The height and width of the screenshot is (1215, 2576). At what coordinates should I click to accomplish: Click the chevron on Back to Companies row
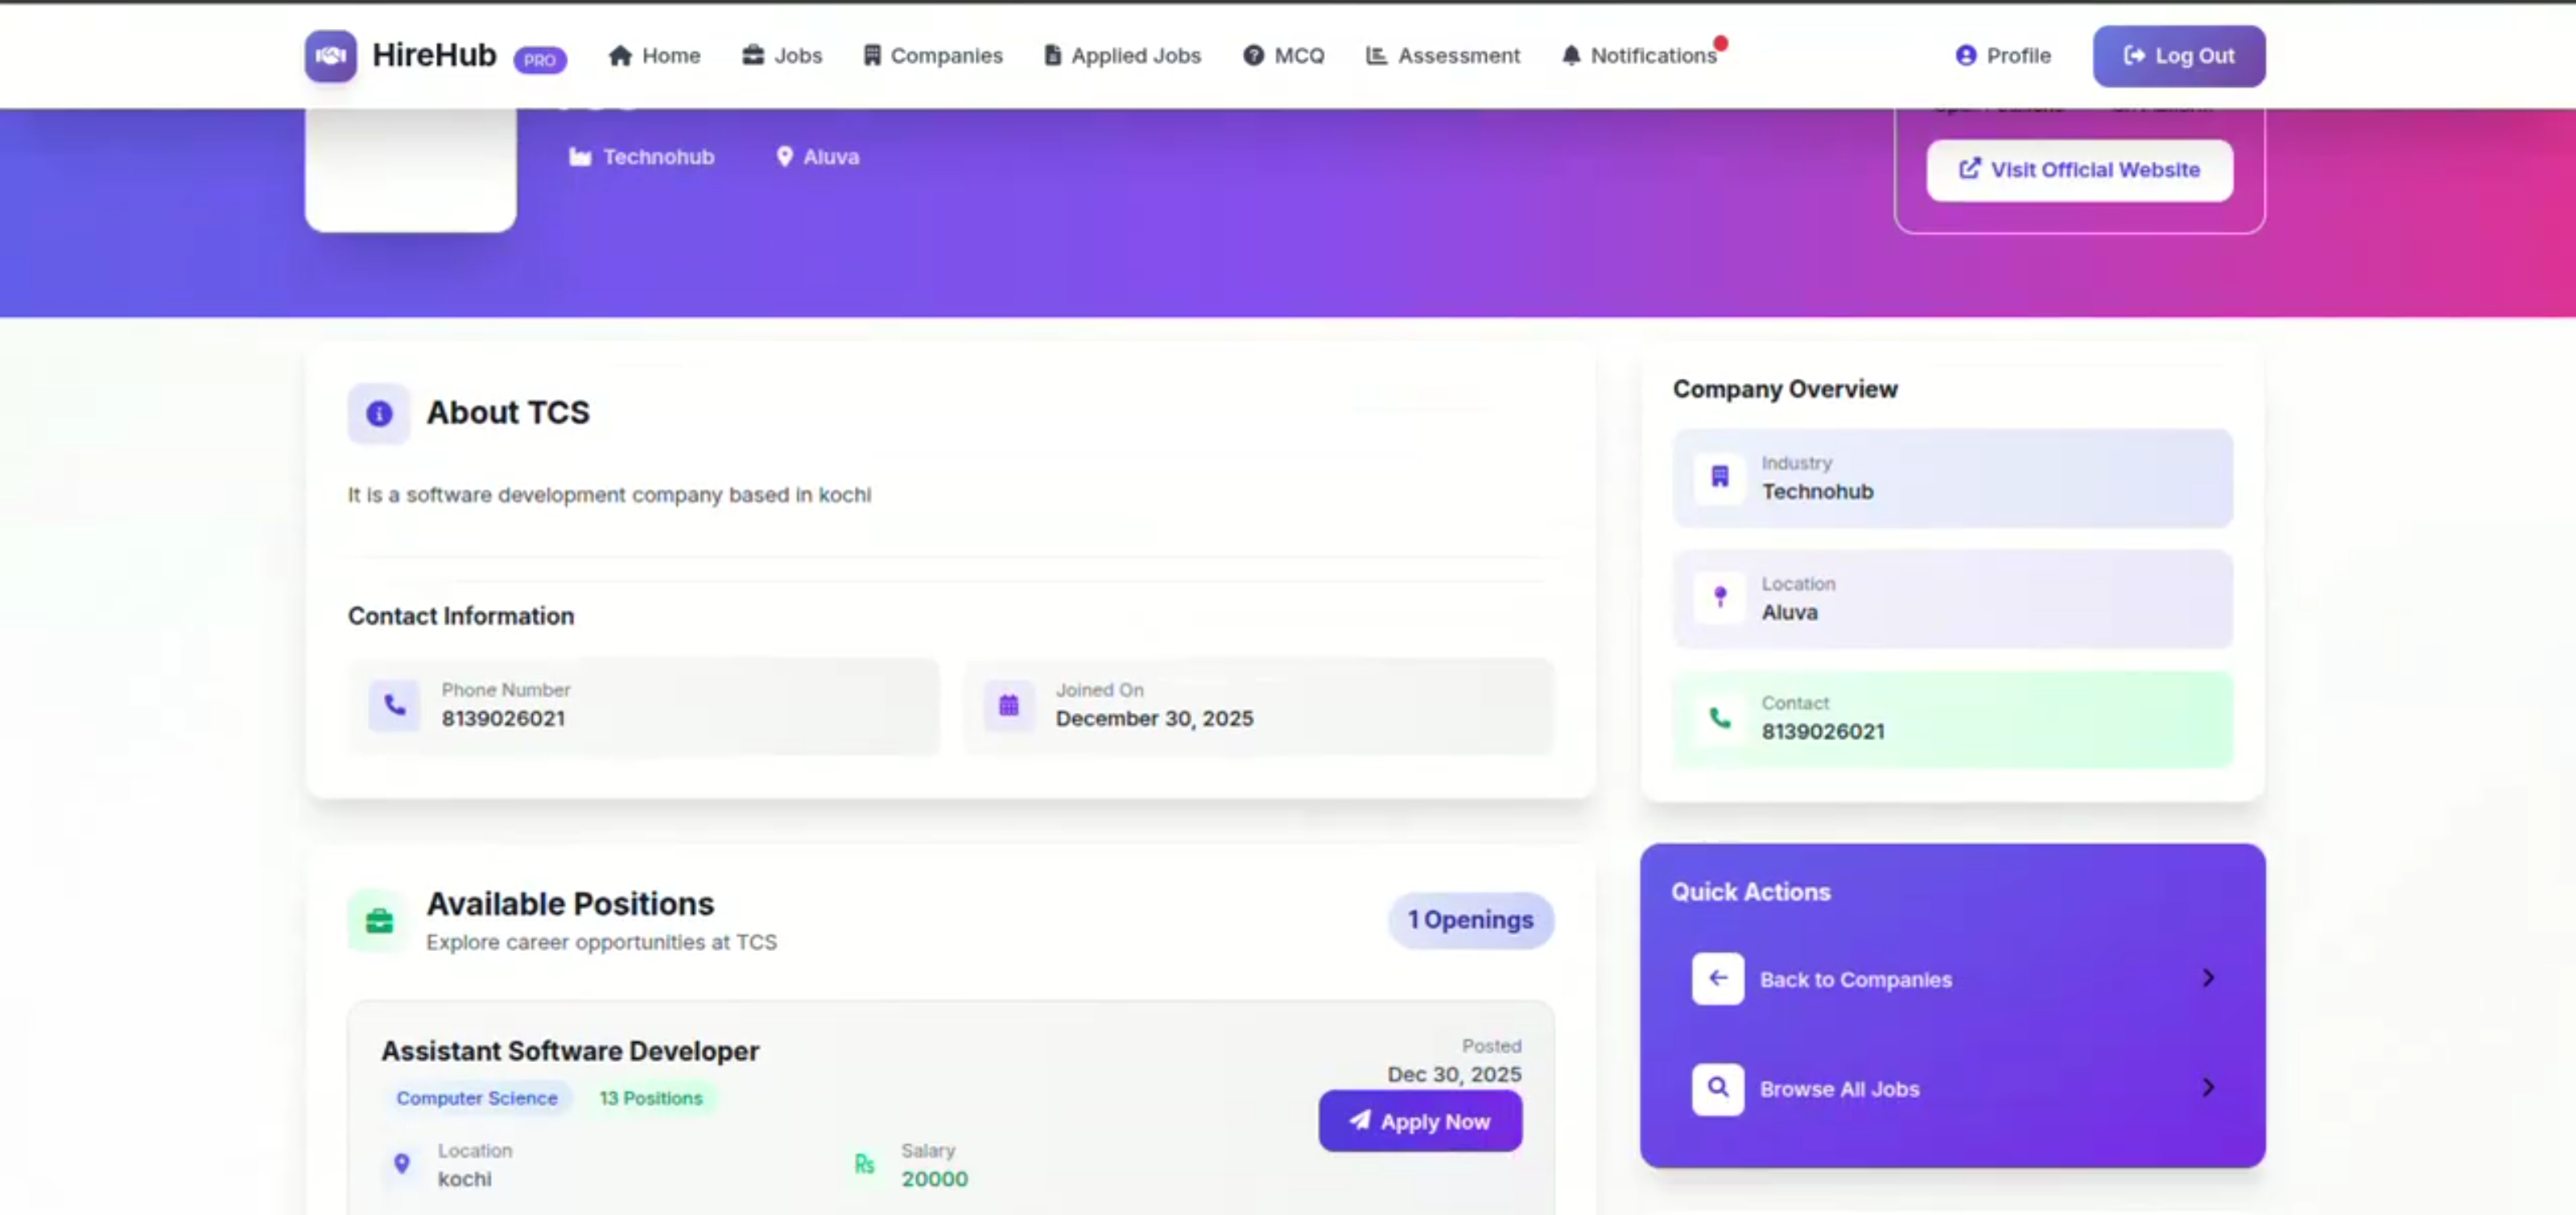coord(2208,978)
